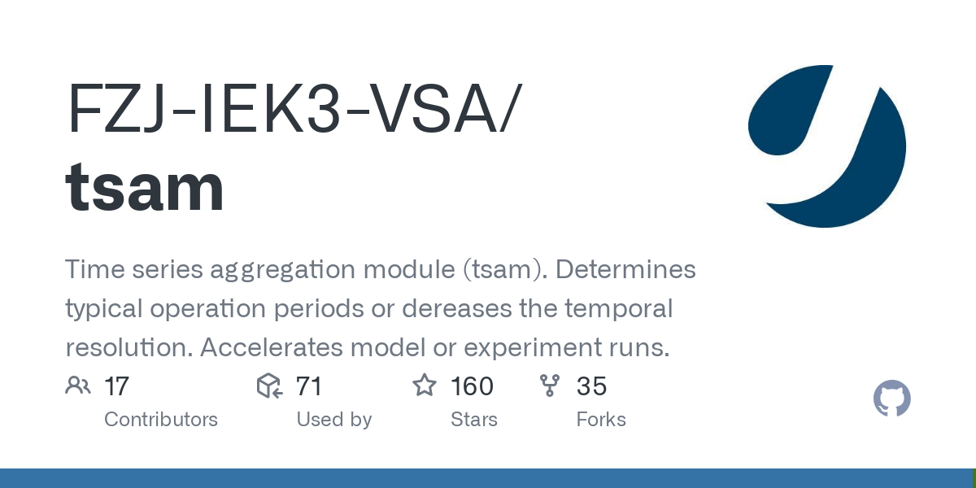Click the Forks branch icon
This screenshot has width=976, height=488.
click(551, 386)
